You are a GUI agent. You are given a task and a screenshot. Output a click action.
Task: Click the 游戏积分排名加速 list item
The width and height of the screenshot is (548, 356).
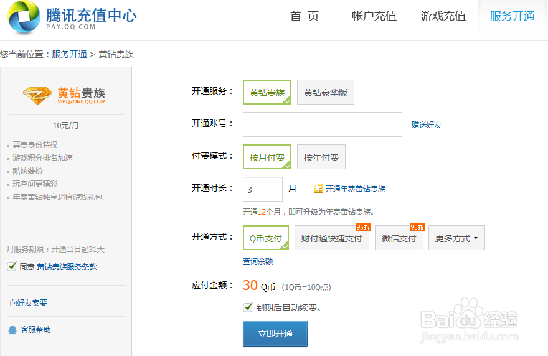(x=42, y=158)
